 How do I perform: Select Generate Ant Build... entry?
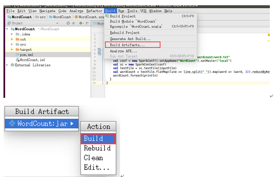[151, 39]
